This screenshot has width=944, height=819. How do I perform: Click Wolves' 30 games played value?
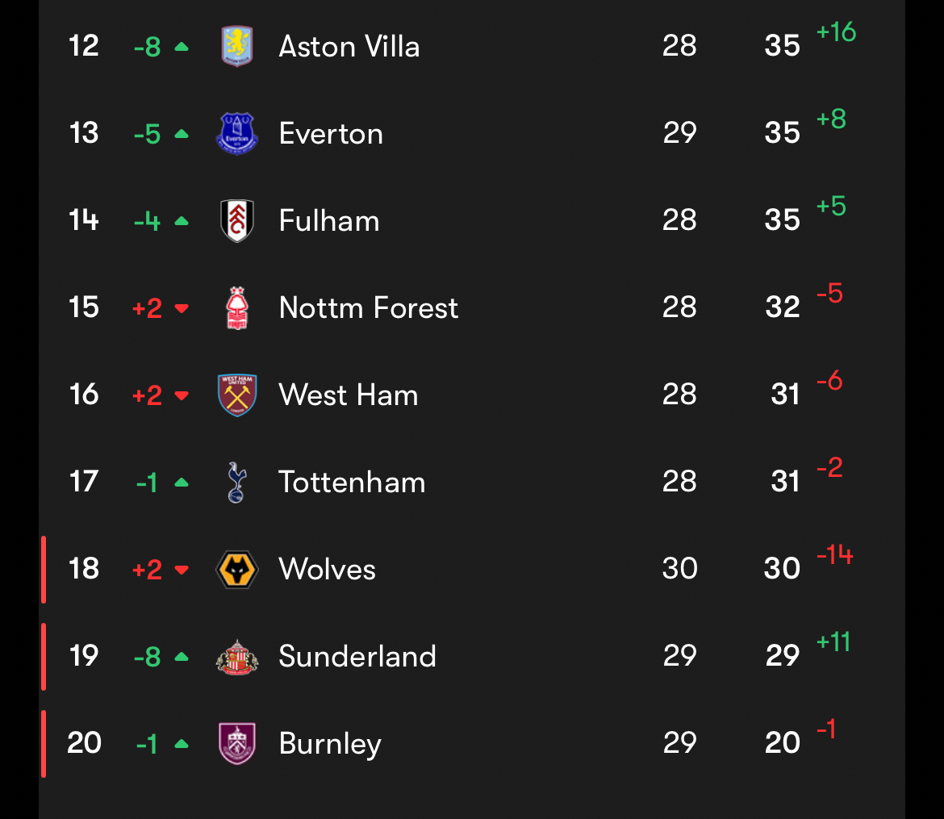tap(679, 569)
